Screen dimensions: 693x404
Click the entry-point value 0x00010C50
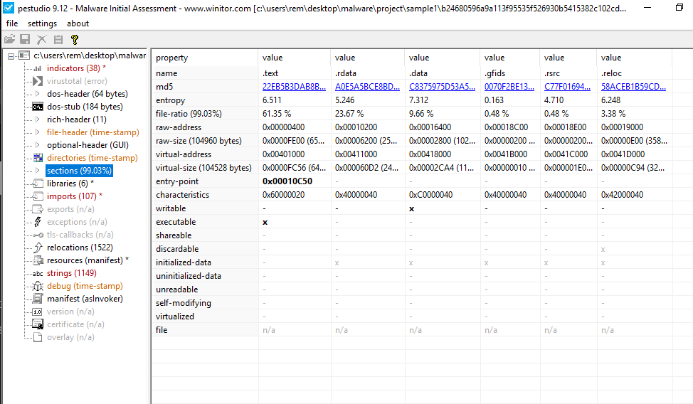287,181
